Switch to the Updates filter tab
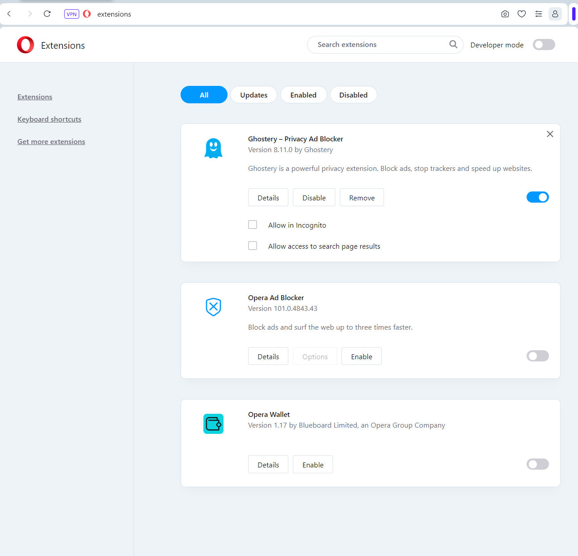Image resolution: width=578 pixels, height=556 pixels. pos(253,94)
